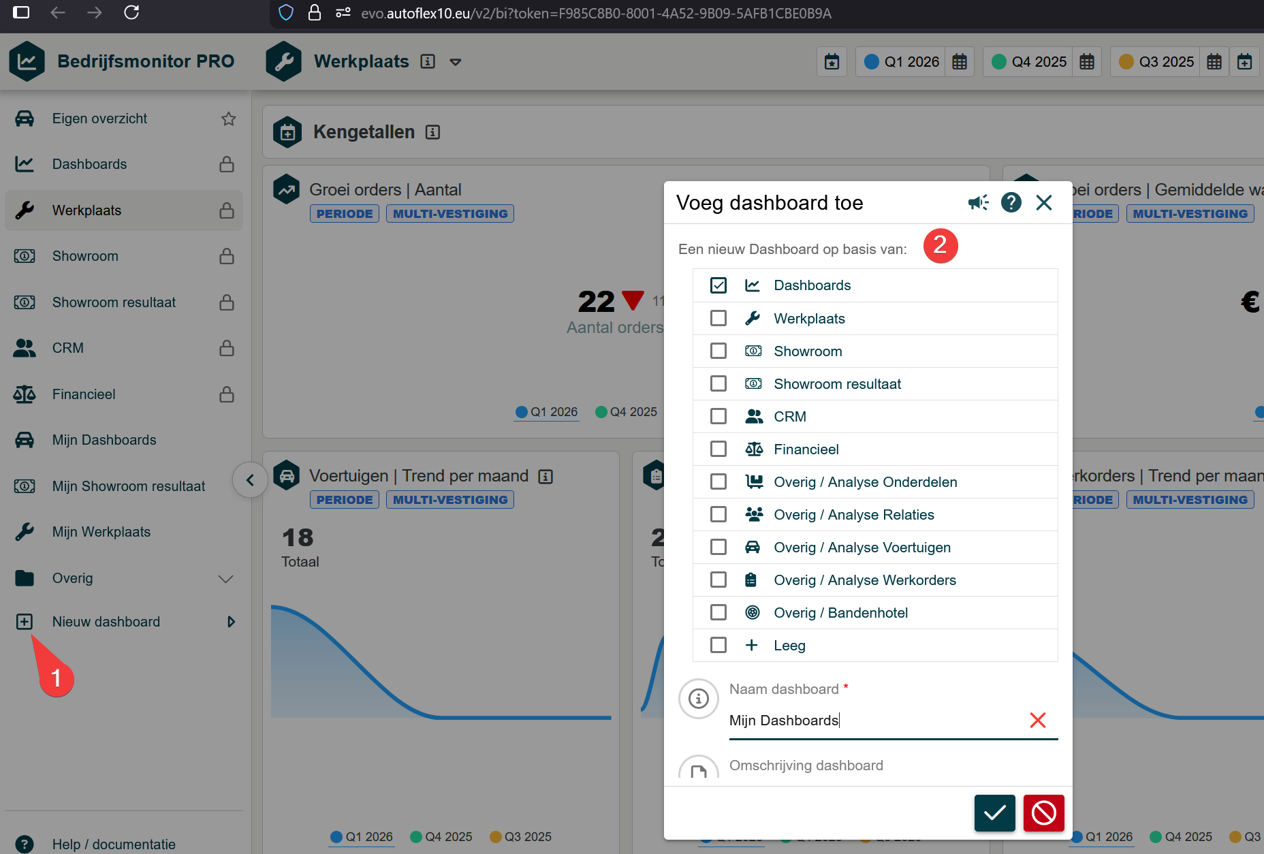The height and width of the screenshot is (854, 1264).
Task: Confirm with the green checkmark button
Action: [x=994, y=812]
